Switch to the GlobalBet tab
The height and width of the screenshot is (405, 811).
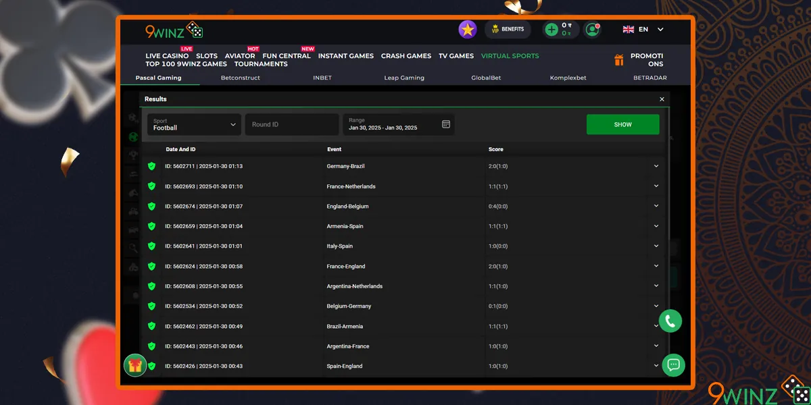[x=486, y=78]
